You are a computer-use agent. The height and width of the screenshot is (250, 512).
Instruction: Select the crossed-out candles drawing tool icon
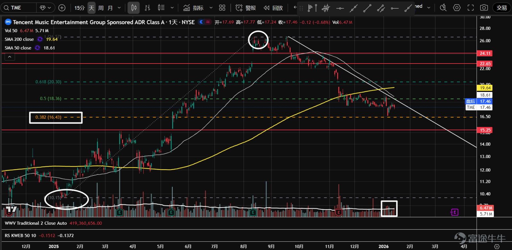pos(326,8)
